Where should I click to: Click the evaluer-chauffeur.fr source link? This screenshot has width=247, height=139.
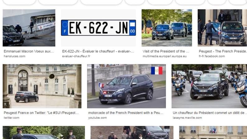click(76, 56)
